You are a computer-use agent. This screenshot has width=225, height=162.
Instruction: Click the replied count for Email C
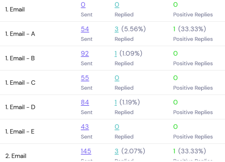pyautogui.click(x=117, y=78)
